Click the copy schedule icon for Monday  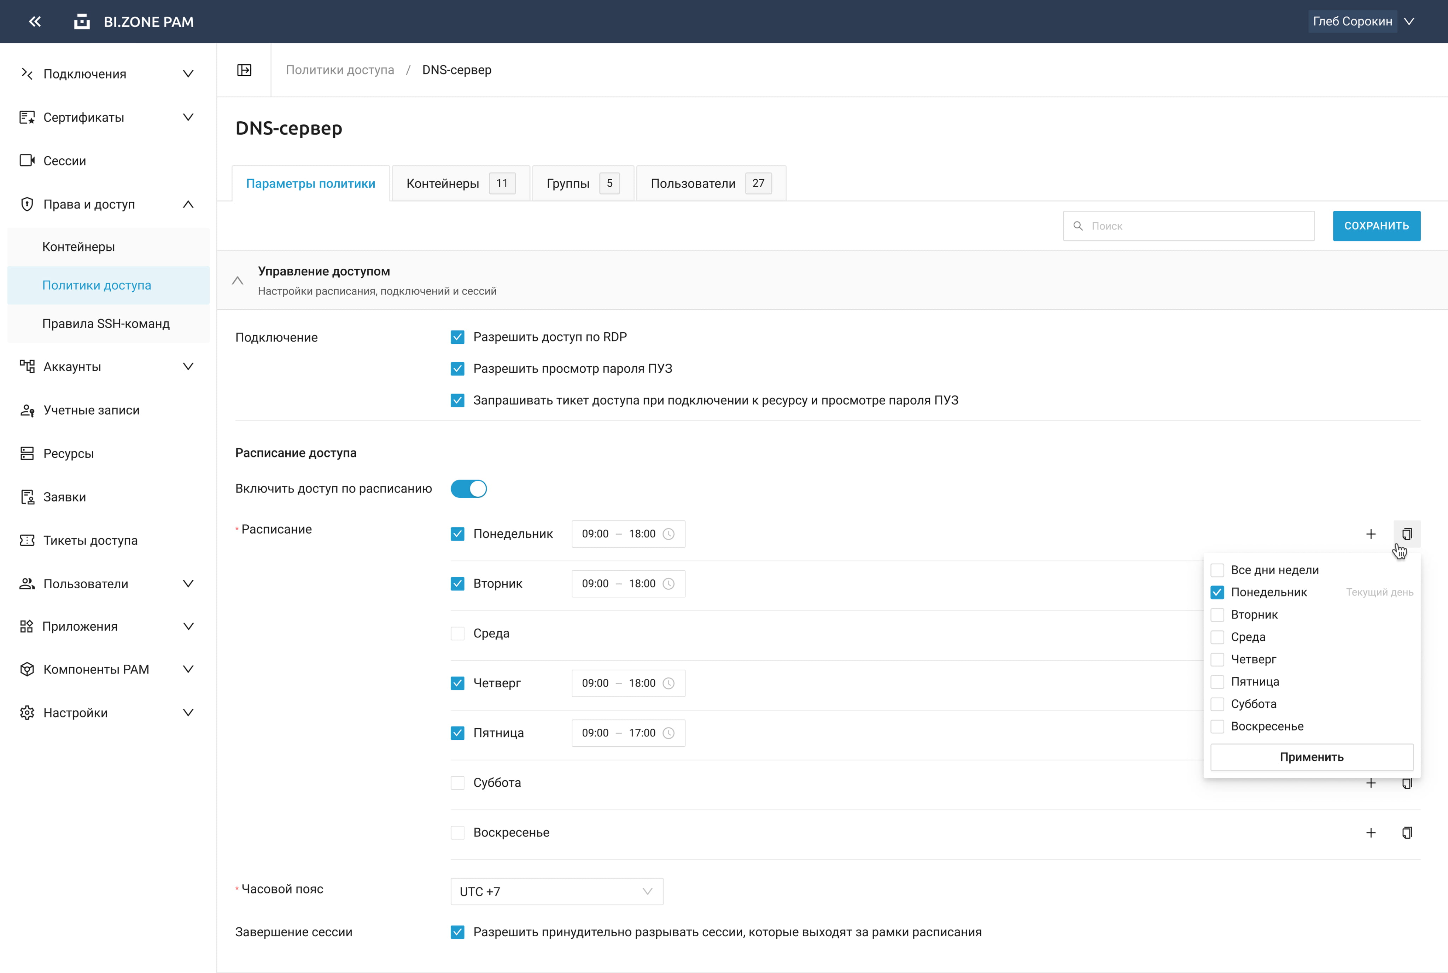pos(1406,534)
